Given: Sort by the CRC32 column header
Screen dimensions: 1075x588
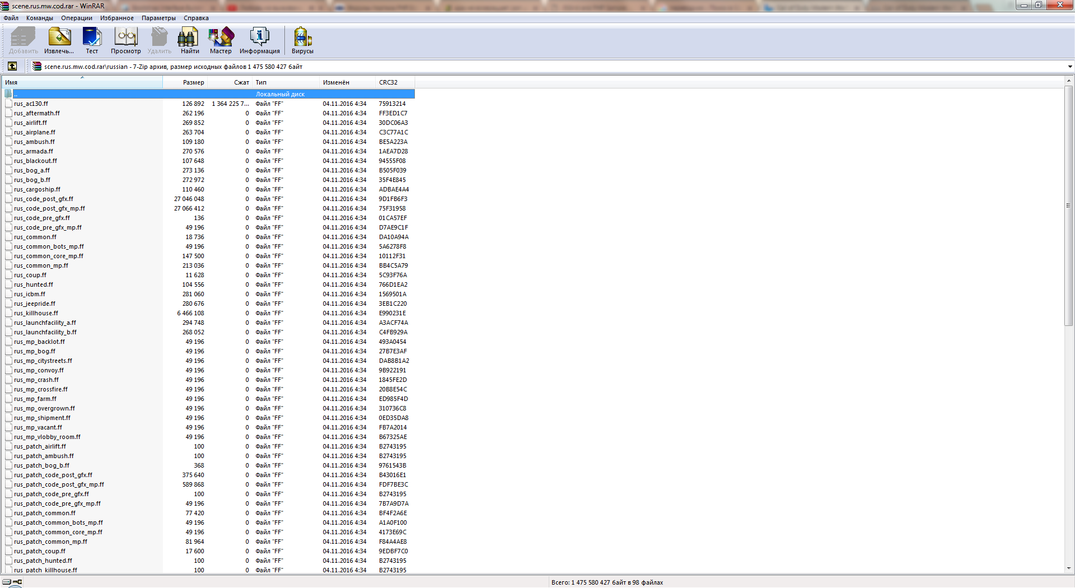Looking at the screenshot, I should pyautogui.click(x=395, y=82).
